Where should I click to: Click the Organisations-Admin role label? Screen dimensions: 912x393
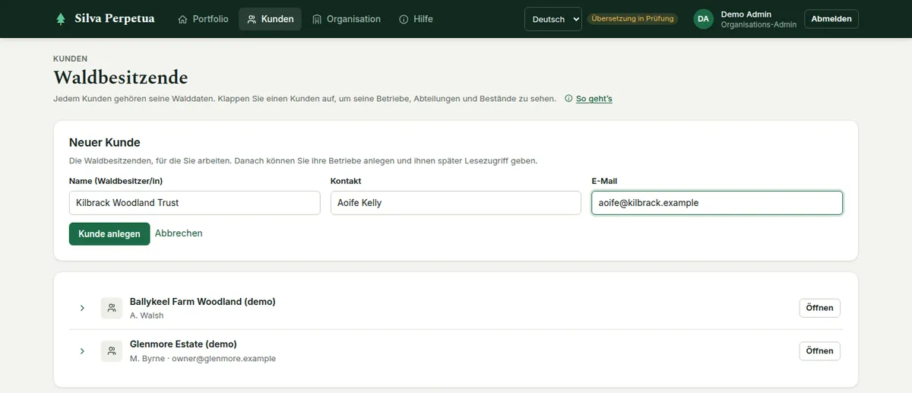click(x=758, y=25)
